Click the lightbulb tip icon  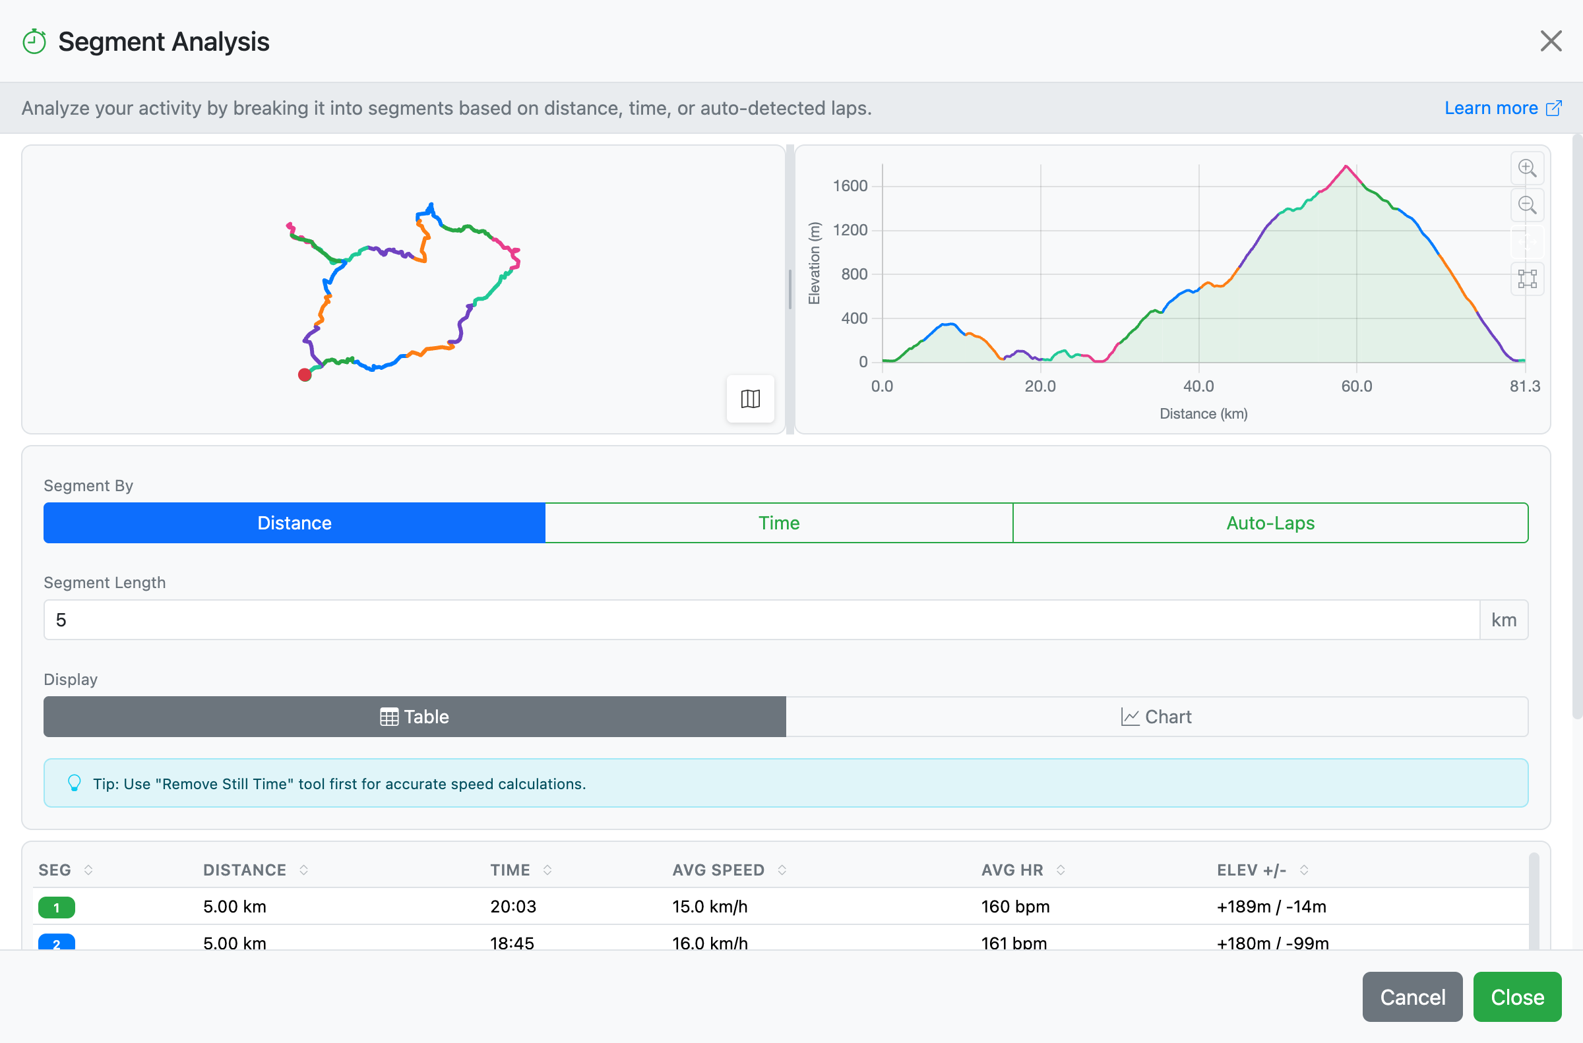tap(75, 783)
